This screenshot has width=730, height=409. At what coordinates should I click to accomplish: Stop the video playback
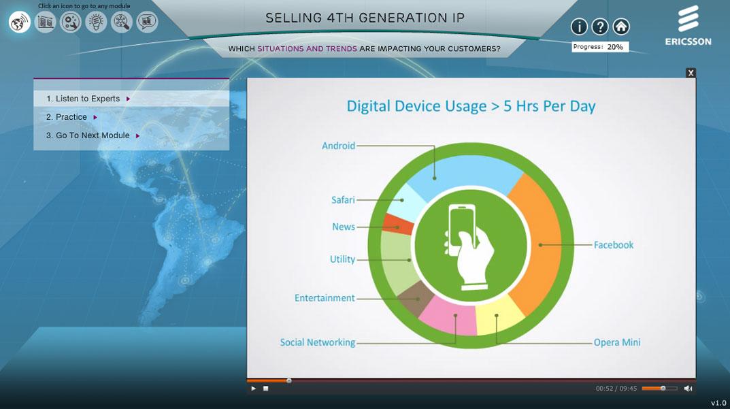pos(266,389)
